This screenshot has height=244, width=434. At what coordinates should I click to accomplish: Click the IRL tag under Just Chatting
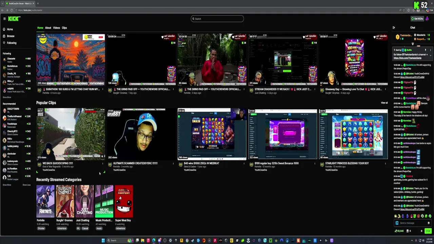pyautogui.click(x=78, y=228)
